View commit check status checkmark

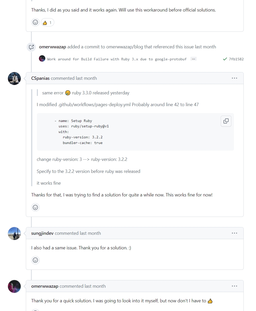tap(225, 59)
